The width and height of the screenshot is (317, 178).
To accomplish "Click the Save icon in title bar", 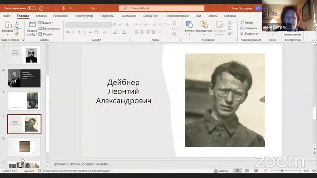I will coord(41,8).
